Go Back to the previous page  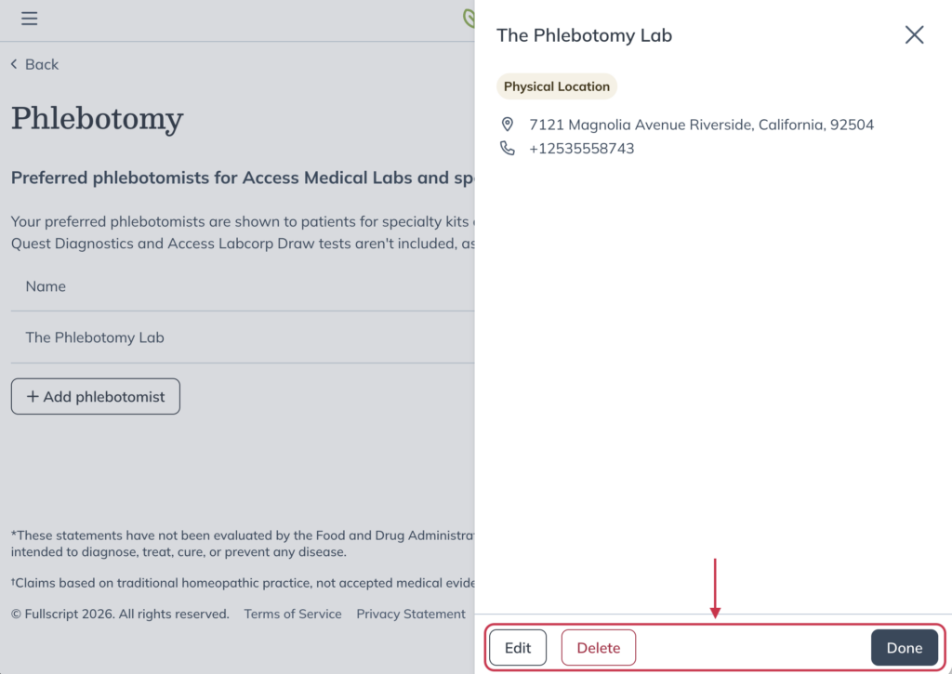click(x=34, y=64)
